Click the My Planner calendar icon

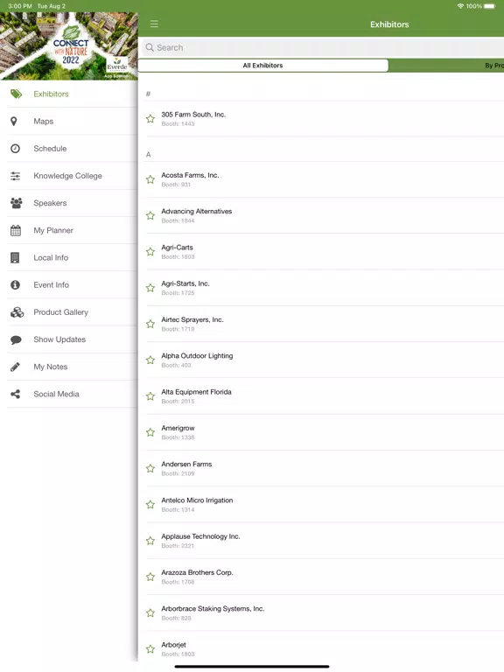[16, 230]
